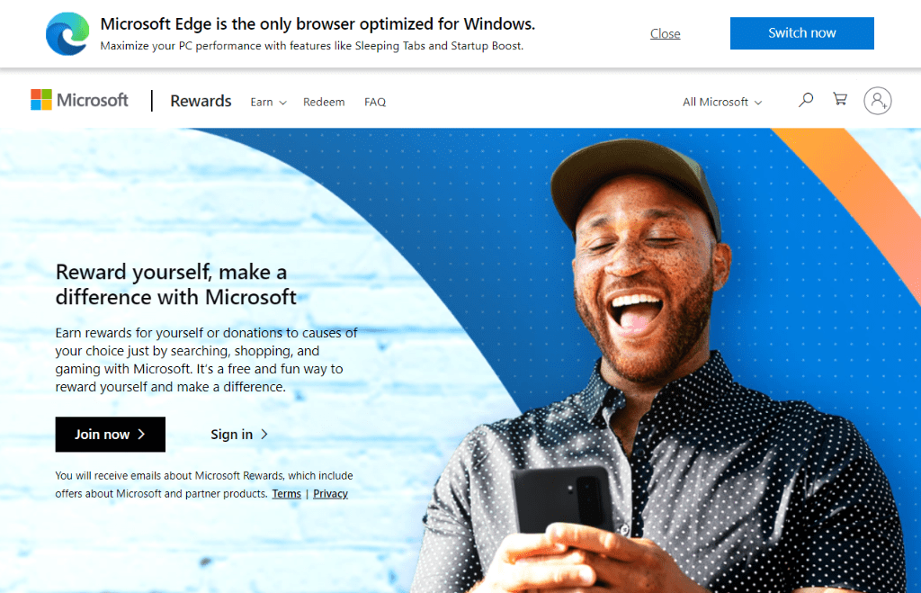The image size is (921, 593).
Task: Open the Rewards home link
Action: 201,101
